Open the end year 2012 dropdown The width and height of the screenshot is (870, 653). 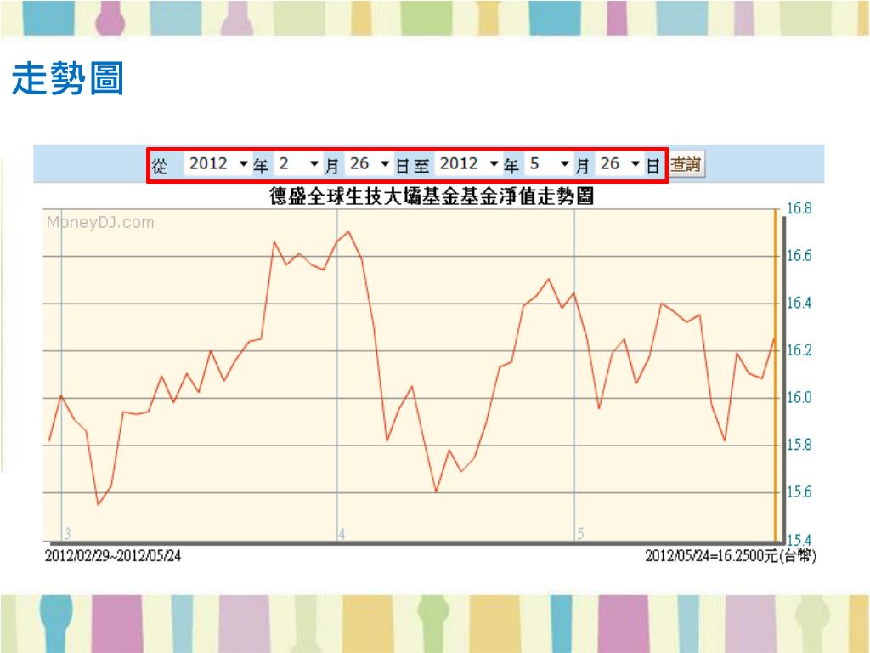pos(469,164)
